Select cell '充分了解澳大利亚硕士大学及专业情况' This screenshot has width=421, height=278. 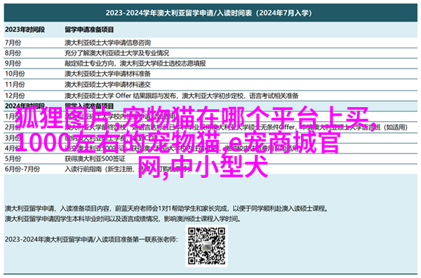(116, 53)
